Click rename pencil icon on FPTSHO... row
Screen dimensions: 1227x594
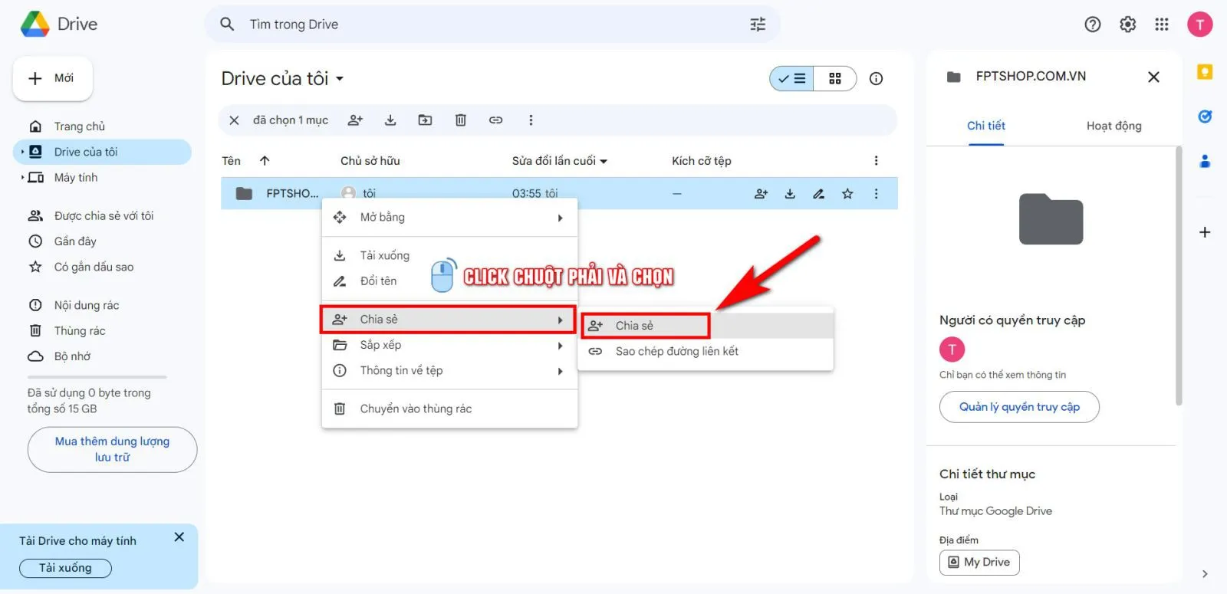coord(818,194)
